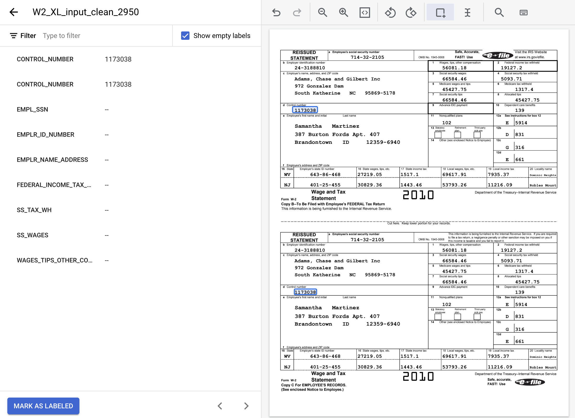Select the highlighted 1173038 control number annotation
Image resolution: width=575 pixels, height=418 pixels.
305,110
